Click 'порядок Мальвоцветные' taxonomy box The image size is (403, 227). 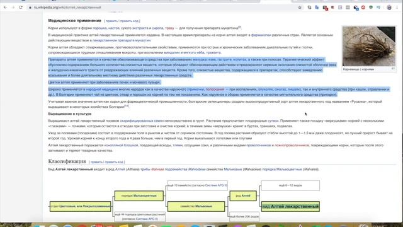(x=139, y=196)
